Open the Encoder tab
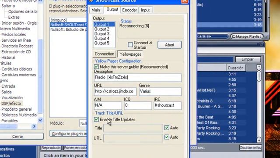 [129, 10]
